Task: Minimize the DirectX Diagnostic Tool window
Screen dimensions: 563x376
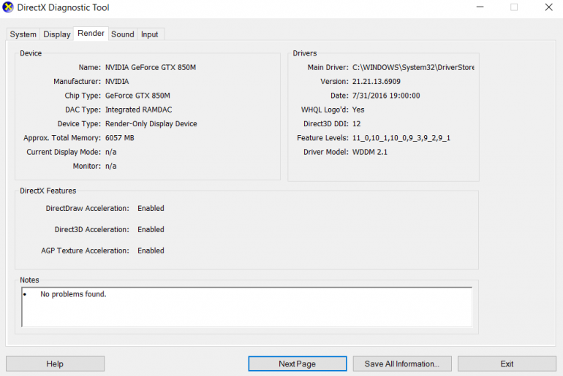Action: 480,7
